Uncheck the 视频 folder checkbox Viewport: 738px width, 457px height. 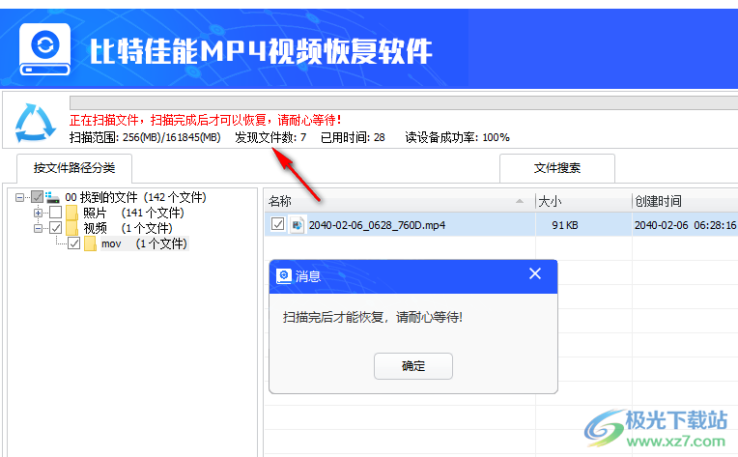pyautogui.click(x=55, y=228)
